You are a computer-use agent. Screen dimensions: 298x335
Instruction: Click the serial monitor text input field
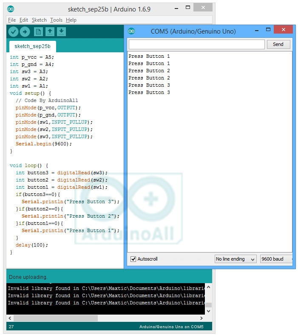click(196, 45)
